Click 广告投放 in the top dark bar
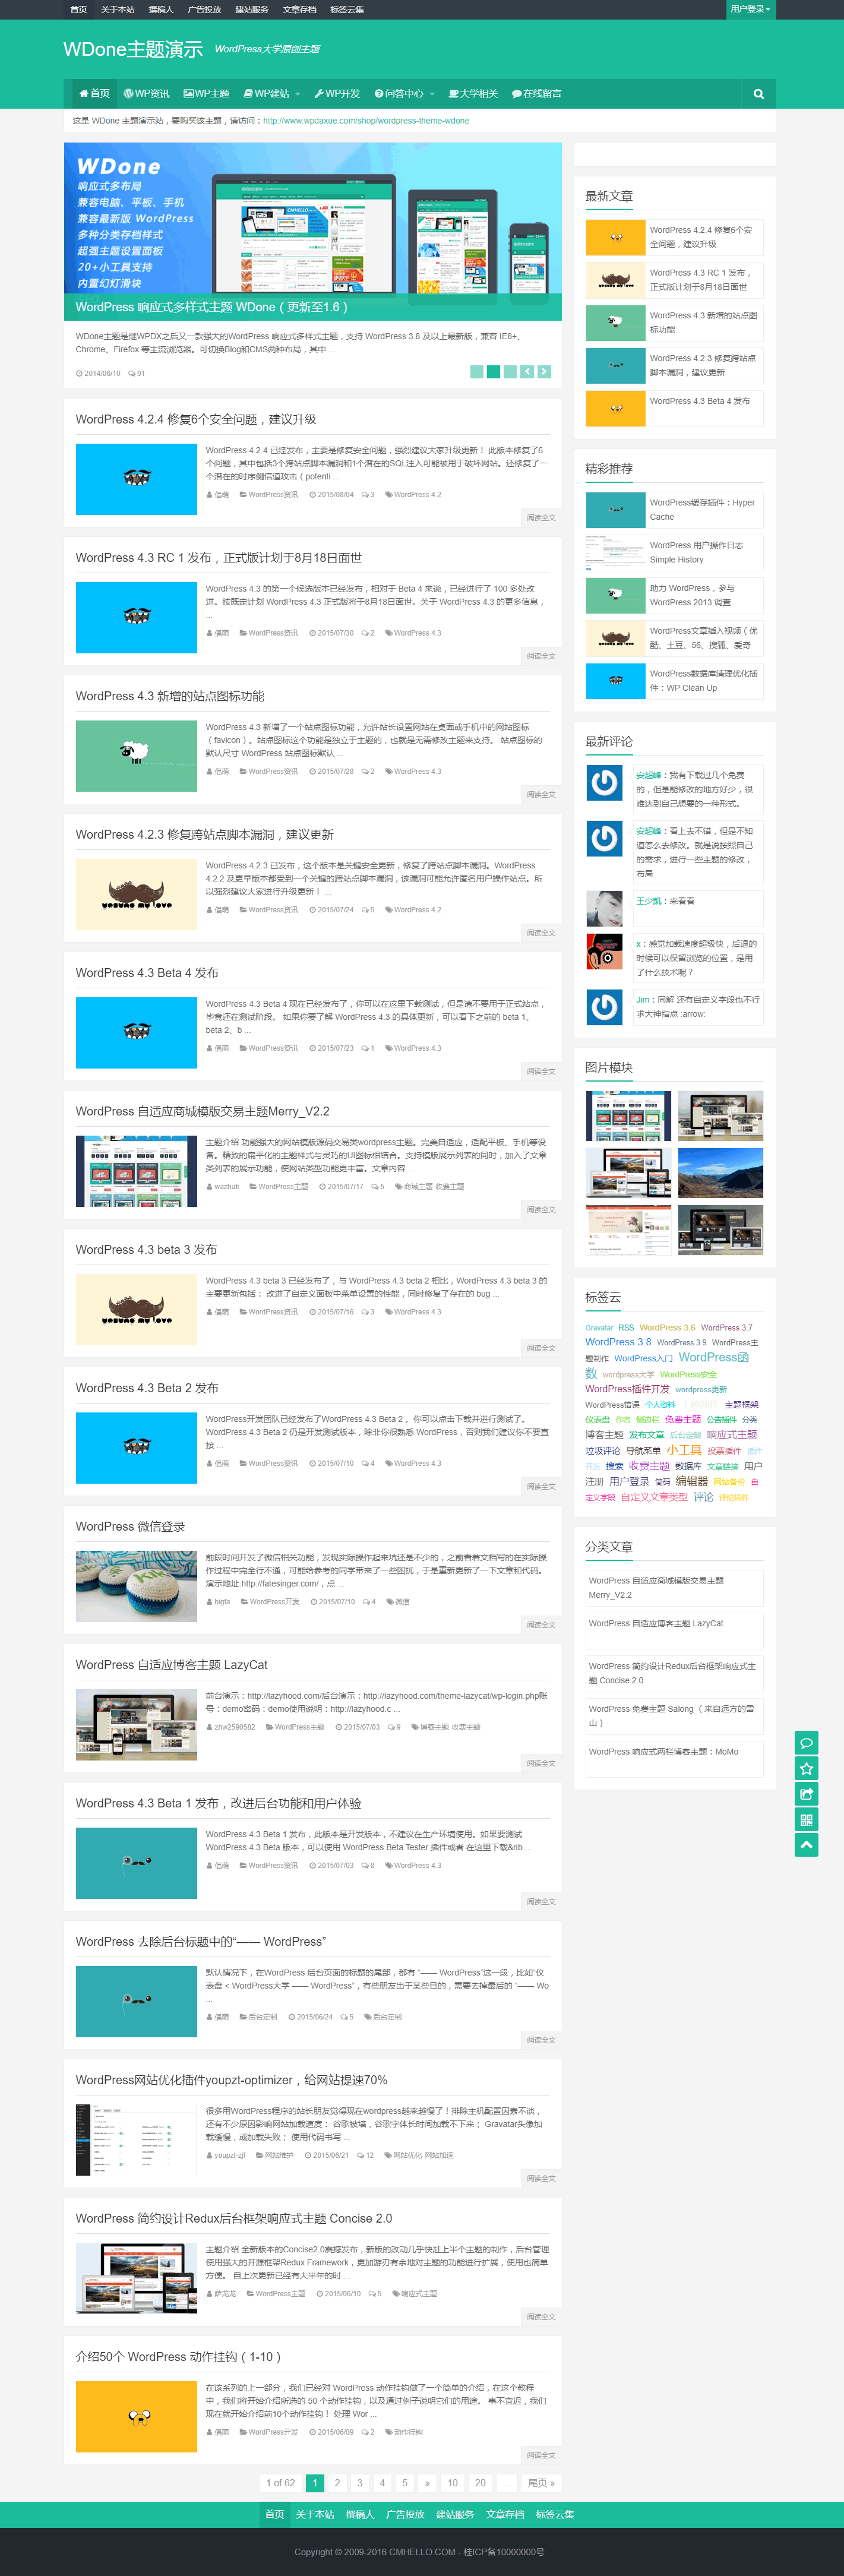The height and width of the screenshot is (2576, 844). pyautogui.click(x=204, y=9)
